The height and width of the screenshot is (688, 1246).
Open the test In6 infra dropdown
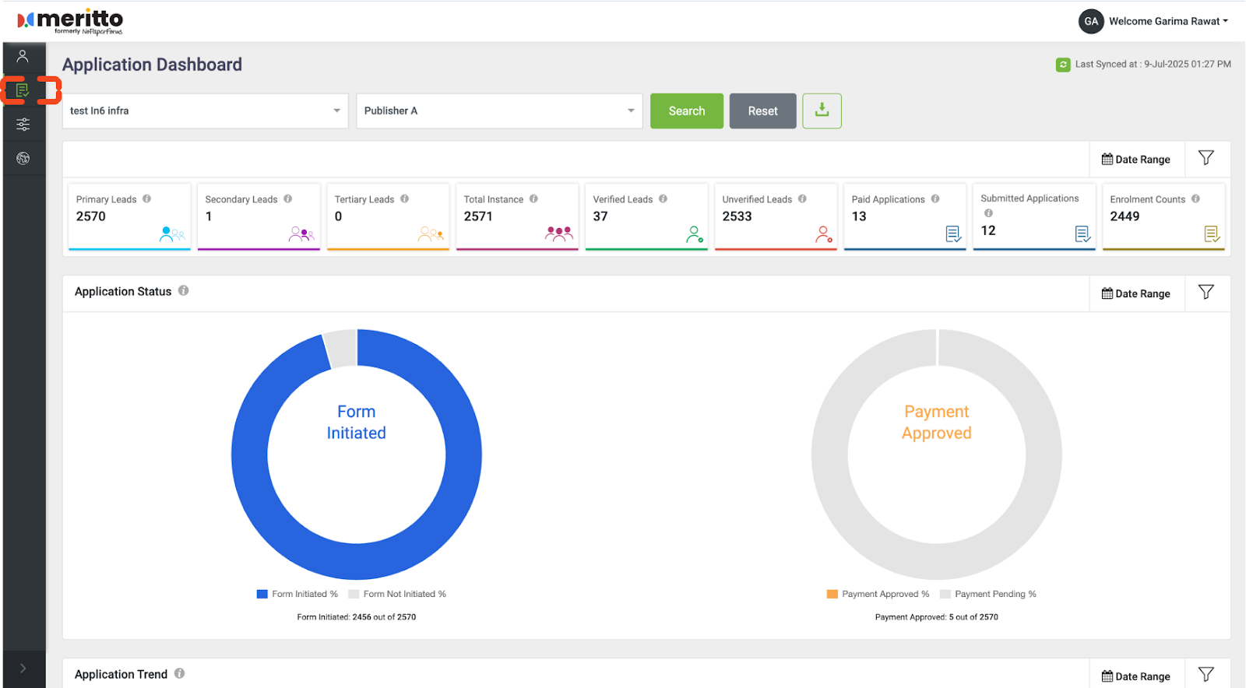click(x=205, y=111)
